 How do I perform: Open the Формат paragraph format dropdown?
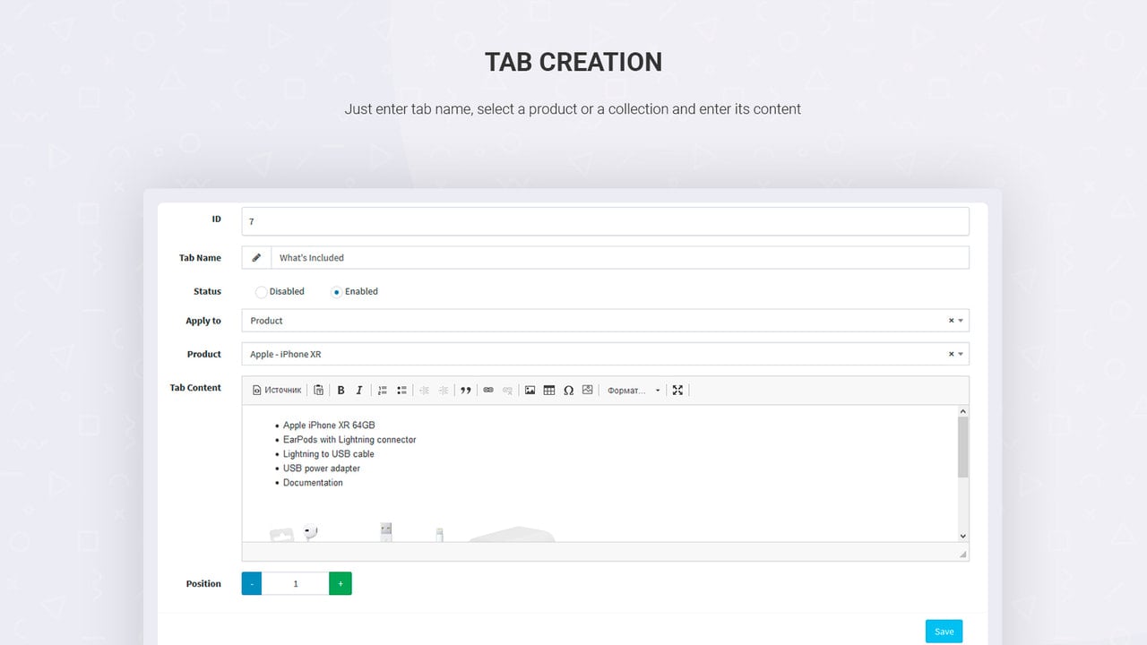pos(634,391)
